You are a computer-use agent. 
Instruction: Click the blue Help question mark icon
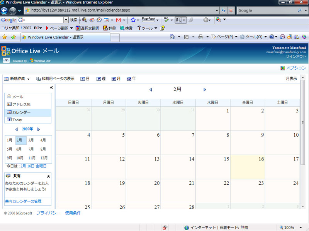[272, 37]
